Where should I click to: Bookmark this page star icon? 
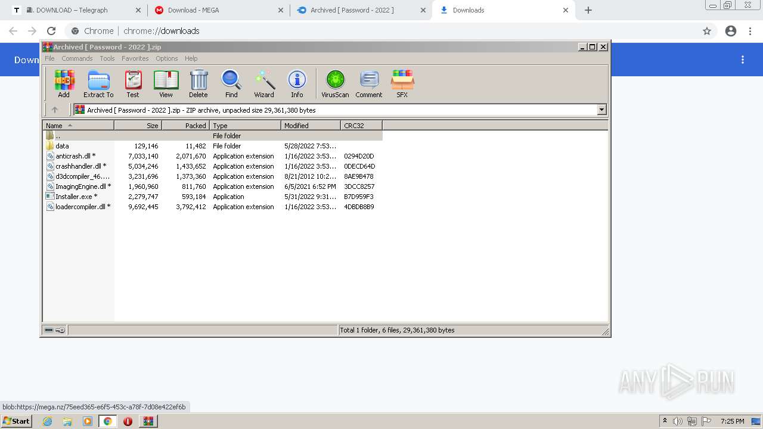tap(707, 31)
